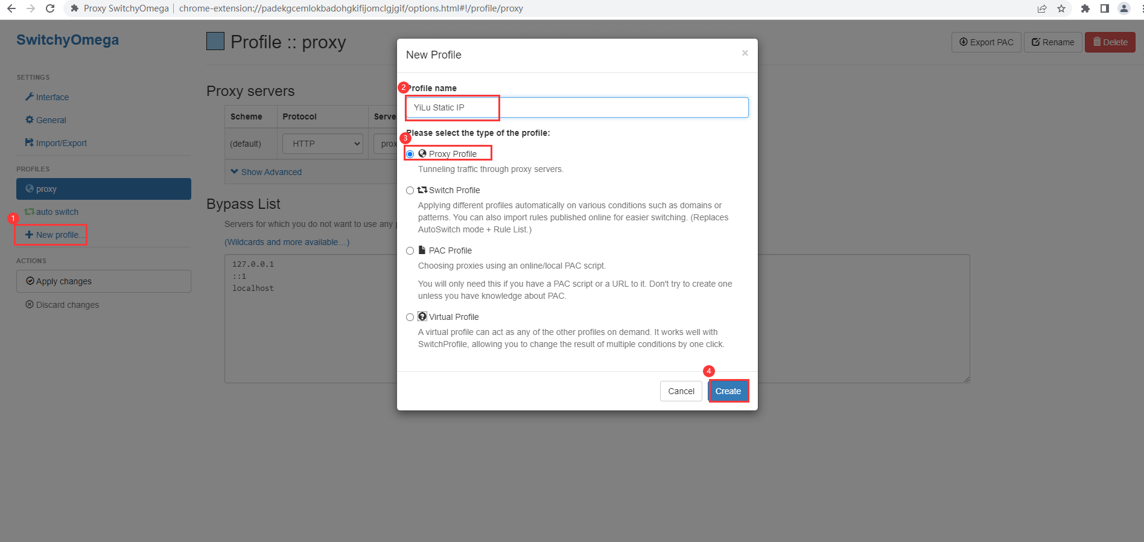Click the browser back arrow

pos(11,8)
